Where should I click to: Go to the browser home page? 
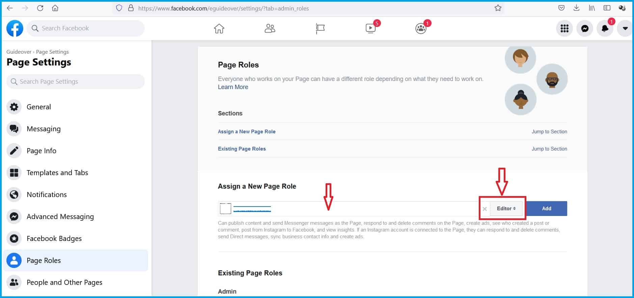[x=55, y=8]
